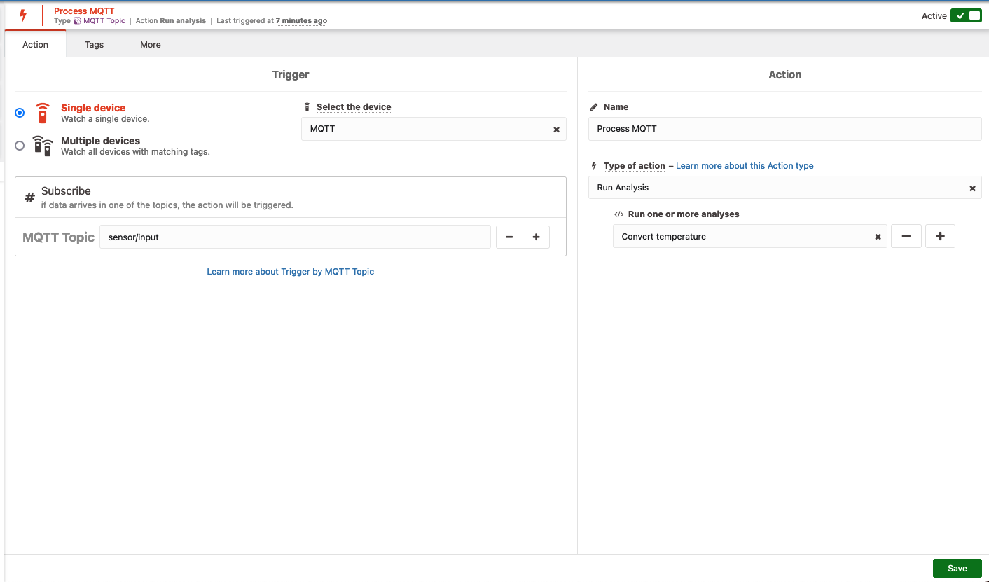989x582 pixels.
Task: Add another MQTT Topic with plus
Action: pyautogui.click(x=537, y=237)
